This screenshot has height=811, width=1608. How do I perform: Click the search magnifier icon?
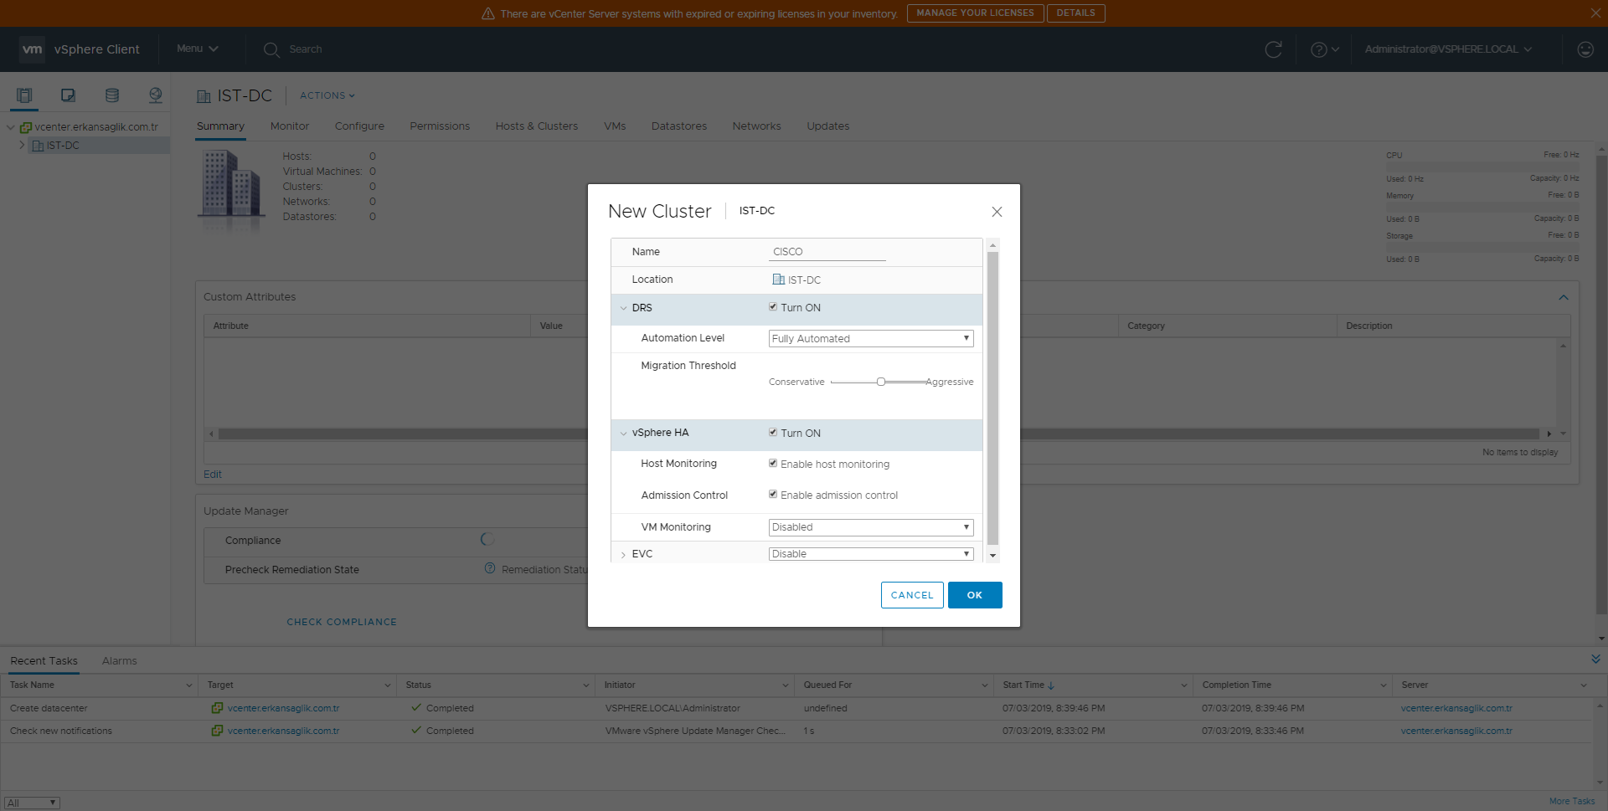(271, 49)
